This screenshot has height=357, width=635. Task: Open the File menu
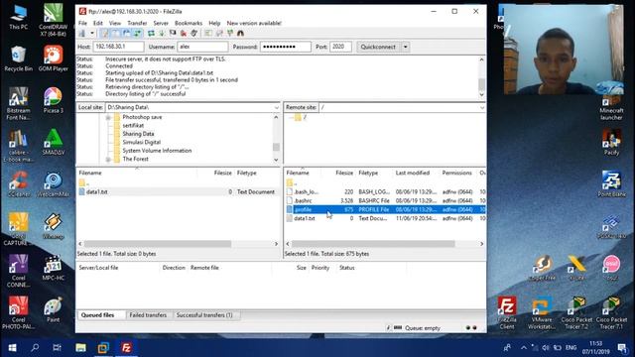82,23
